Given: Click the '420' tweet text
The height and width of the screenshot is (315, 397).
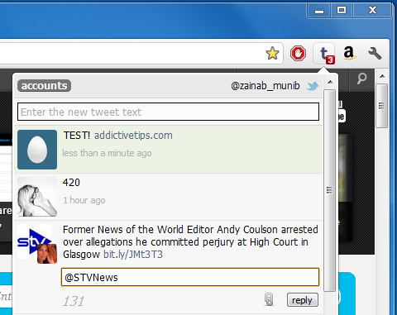Looking at the screenshot, I should click(x=71, y=183).
